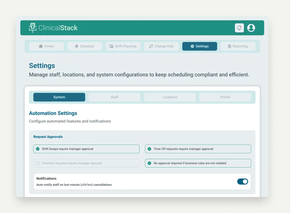290x213 pixels.
Task: Click the Settings gear icon
Action: click(192, 46)
